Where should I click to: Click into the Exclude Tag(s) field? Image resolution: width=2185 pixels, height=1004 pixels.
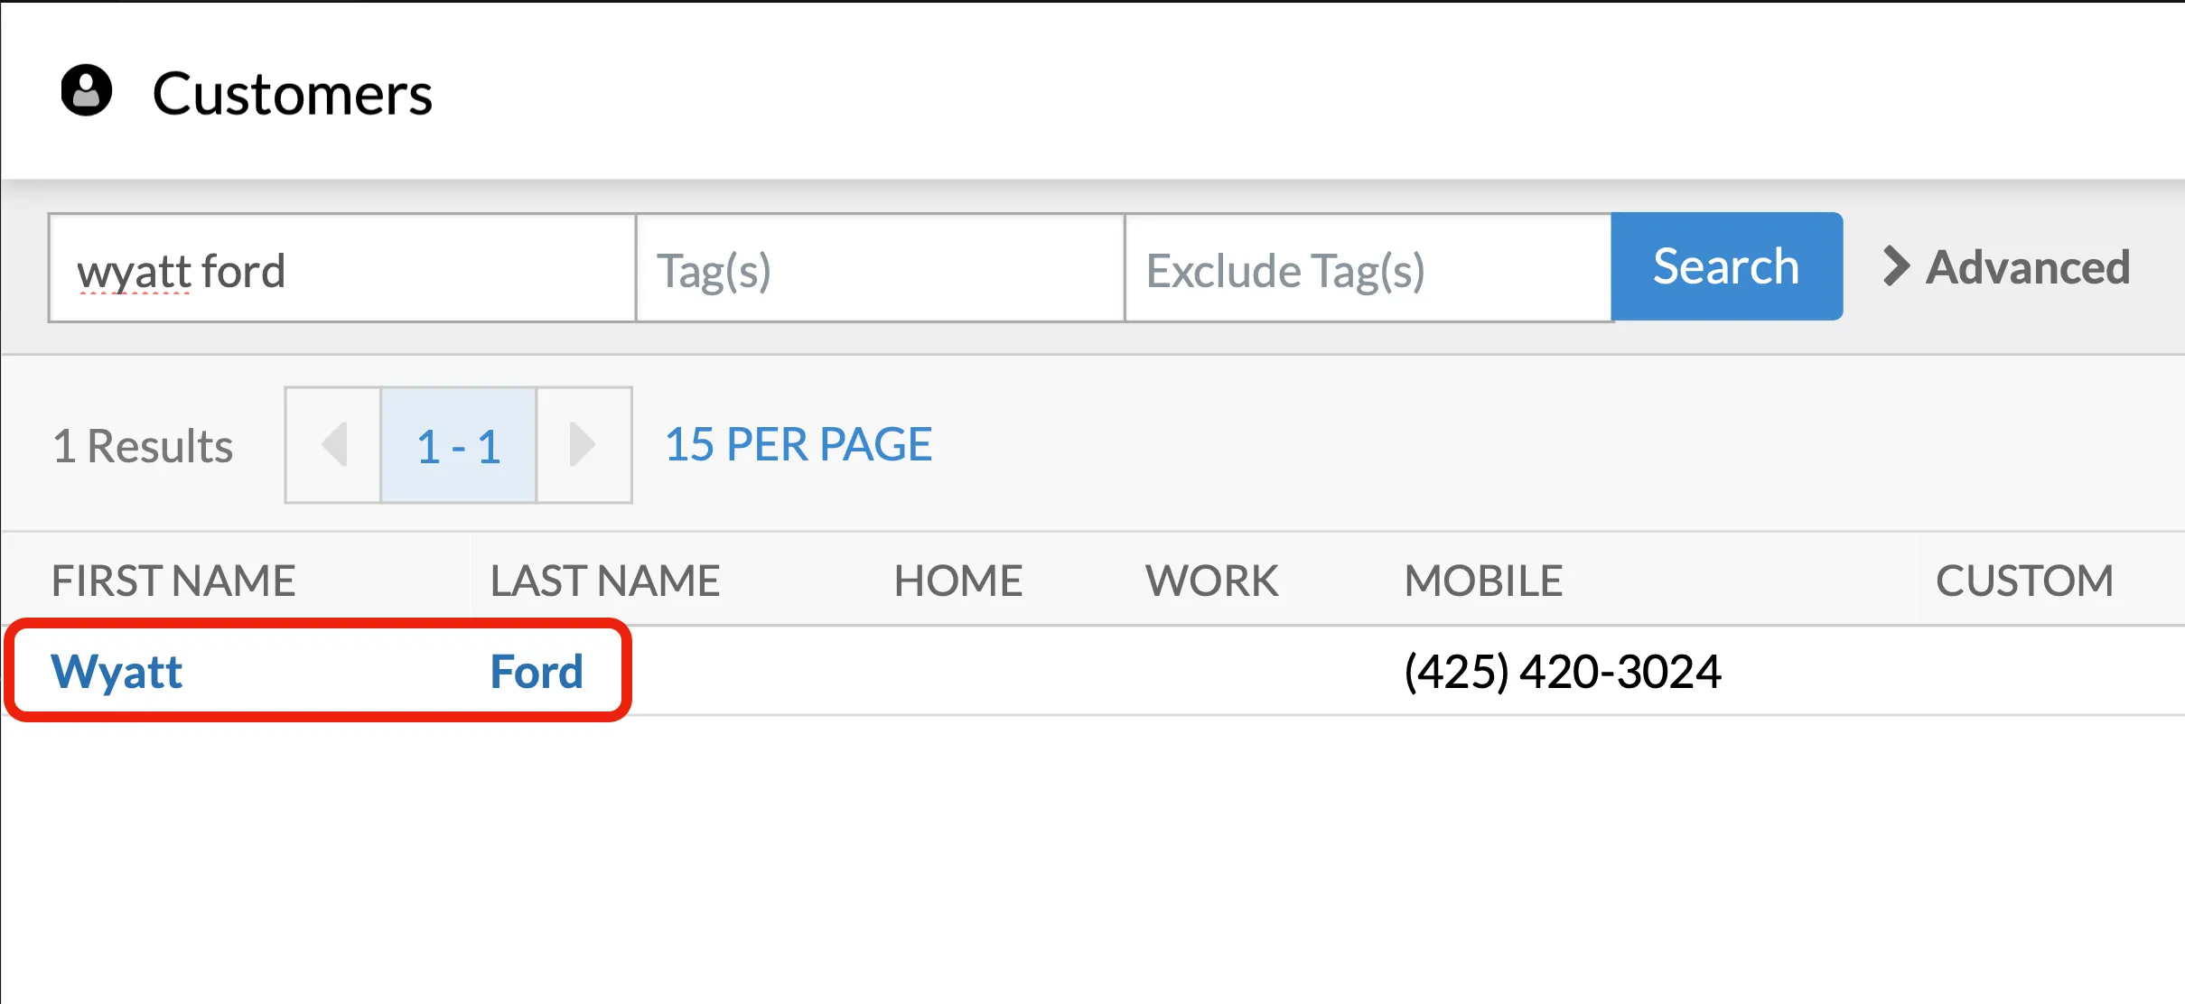(1368, 268)
